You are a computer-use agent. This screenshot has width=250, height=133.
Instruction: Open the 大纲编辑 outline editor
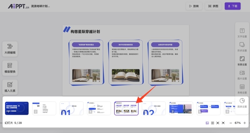click(x=10, y=49)
